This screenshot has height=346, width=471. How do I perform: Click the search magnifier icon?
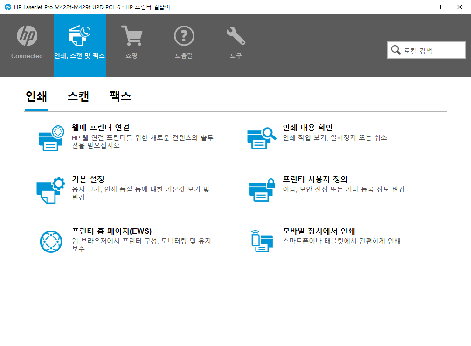[x=396, y=50]
